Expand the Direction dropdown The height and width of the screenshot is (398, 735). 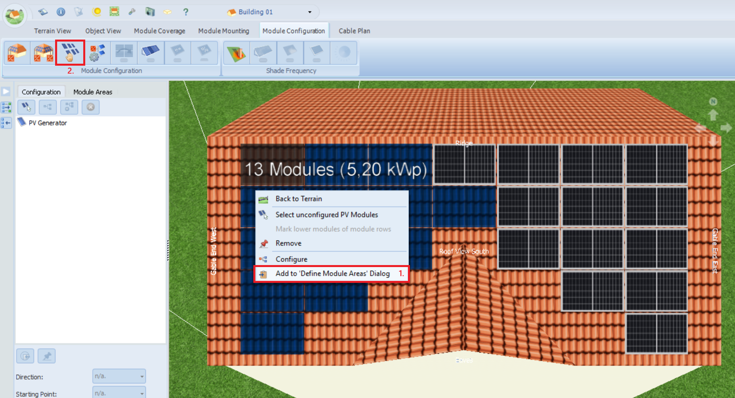(142, 376)
